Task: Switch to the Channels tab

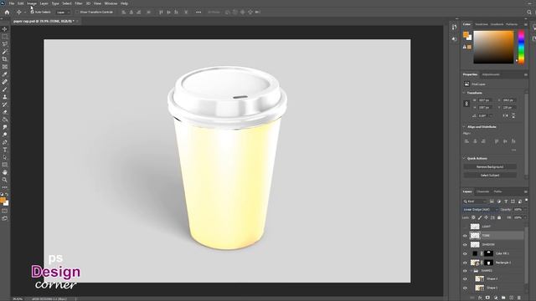Action: [483, 191]
